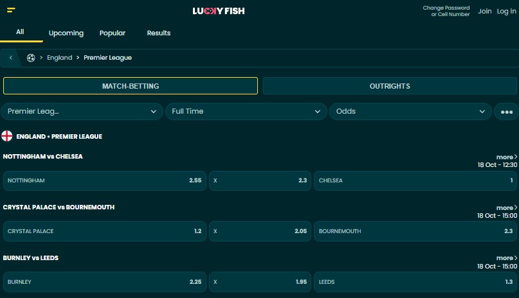519x298 pixels.
Task: Pick draw for Crystal Palace vs Bournemouth
Action: point(260,231)
